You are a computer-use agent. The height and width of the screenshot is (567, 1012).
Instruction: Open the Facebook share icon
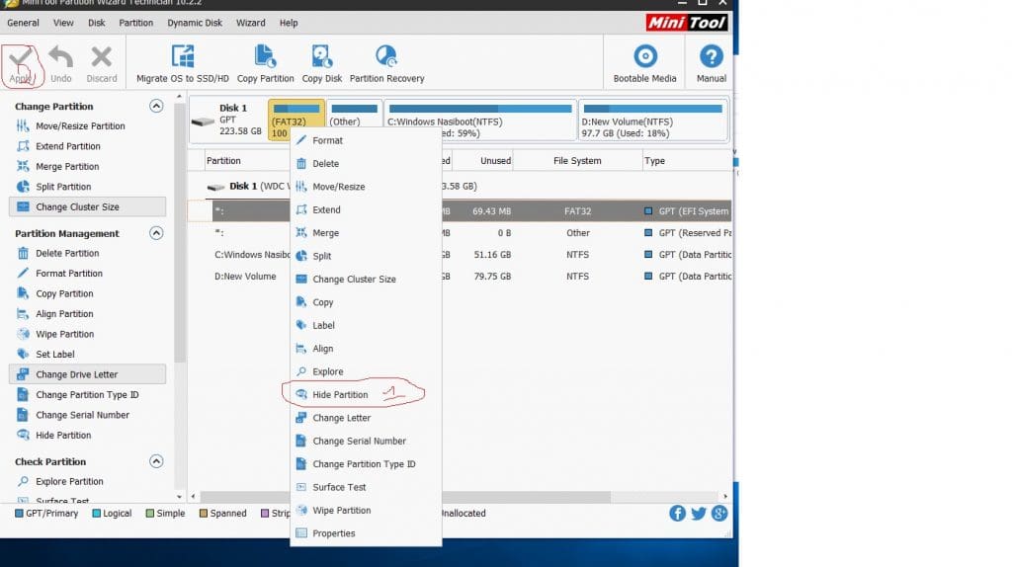677,513
